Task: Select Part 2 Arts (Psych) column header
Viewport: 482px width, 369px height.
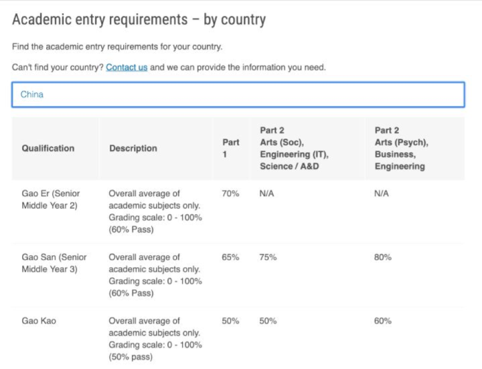Action: pyautogui.click(x=402, y=148)
